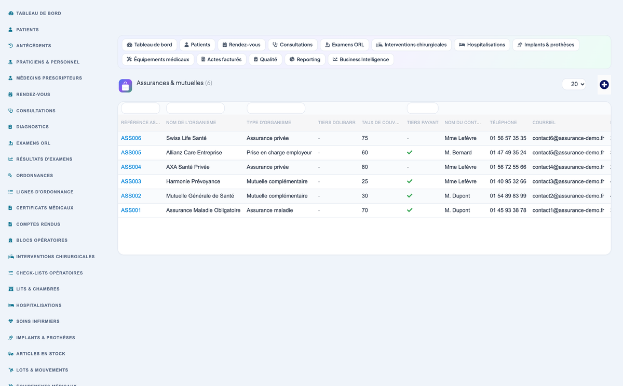The height and width of the screenshot is (386, 623).
Task: Click the Comptes rendus document icon
Action: click(x=11, y=224)
